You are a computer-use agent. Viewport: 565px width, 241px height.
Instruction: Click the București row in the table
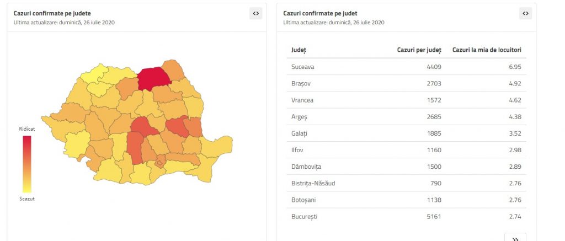click(x=405, y=216)
